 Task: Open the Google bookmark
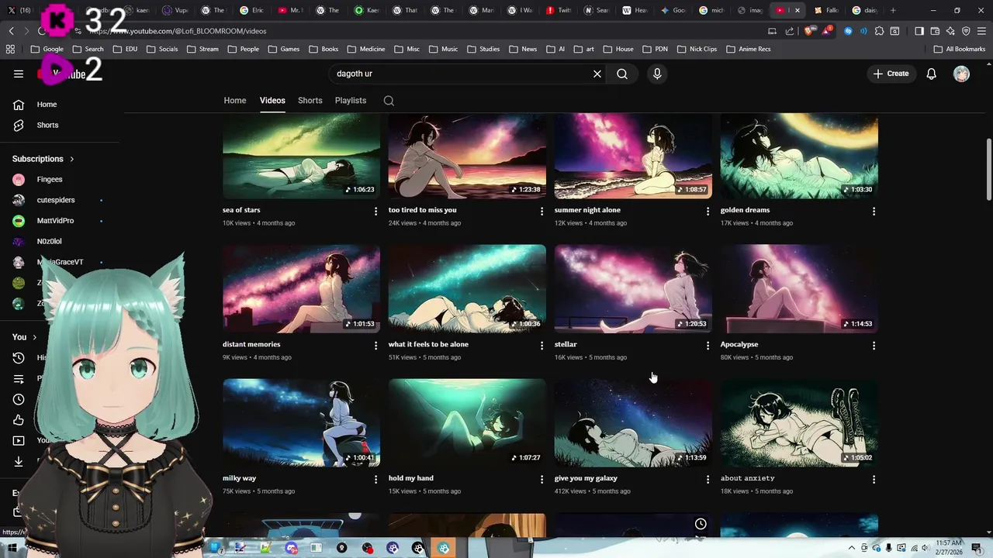point(47,49)
